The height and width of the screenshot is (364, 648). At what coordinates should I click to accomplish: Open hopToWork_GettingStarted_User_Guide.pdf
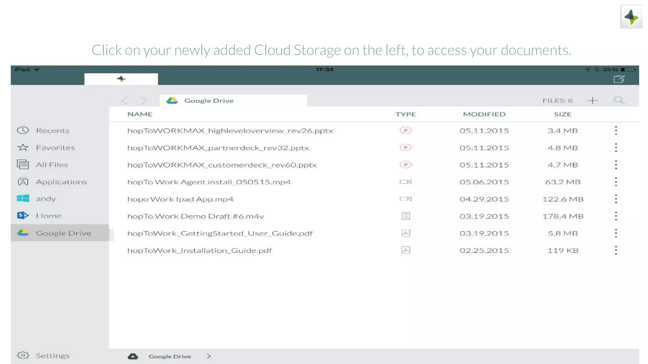(220, 233)
